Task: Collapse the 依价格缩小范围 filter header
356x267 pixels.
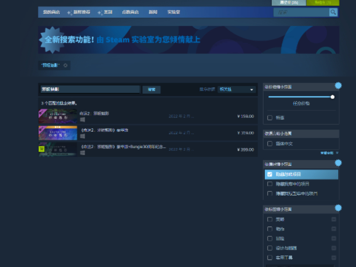Action: (301, 87)
